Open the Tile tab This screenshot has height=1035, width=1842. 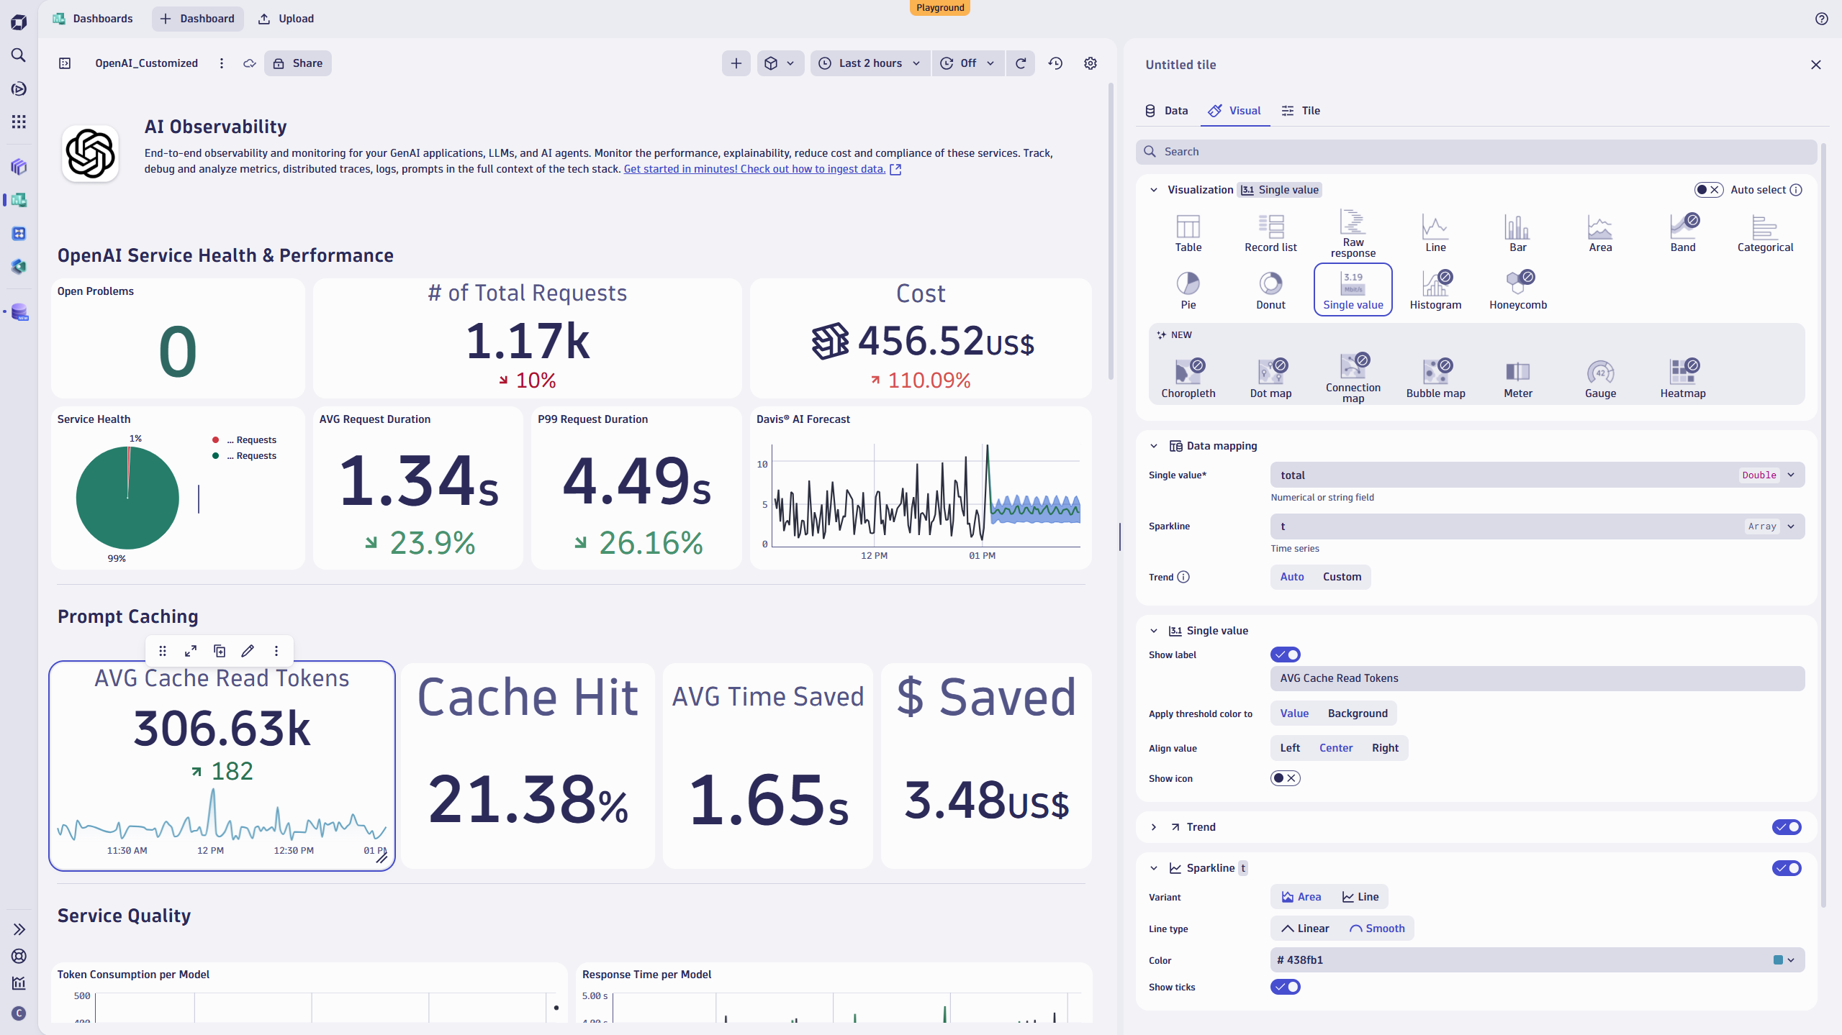pos(1301,111)
